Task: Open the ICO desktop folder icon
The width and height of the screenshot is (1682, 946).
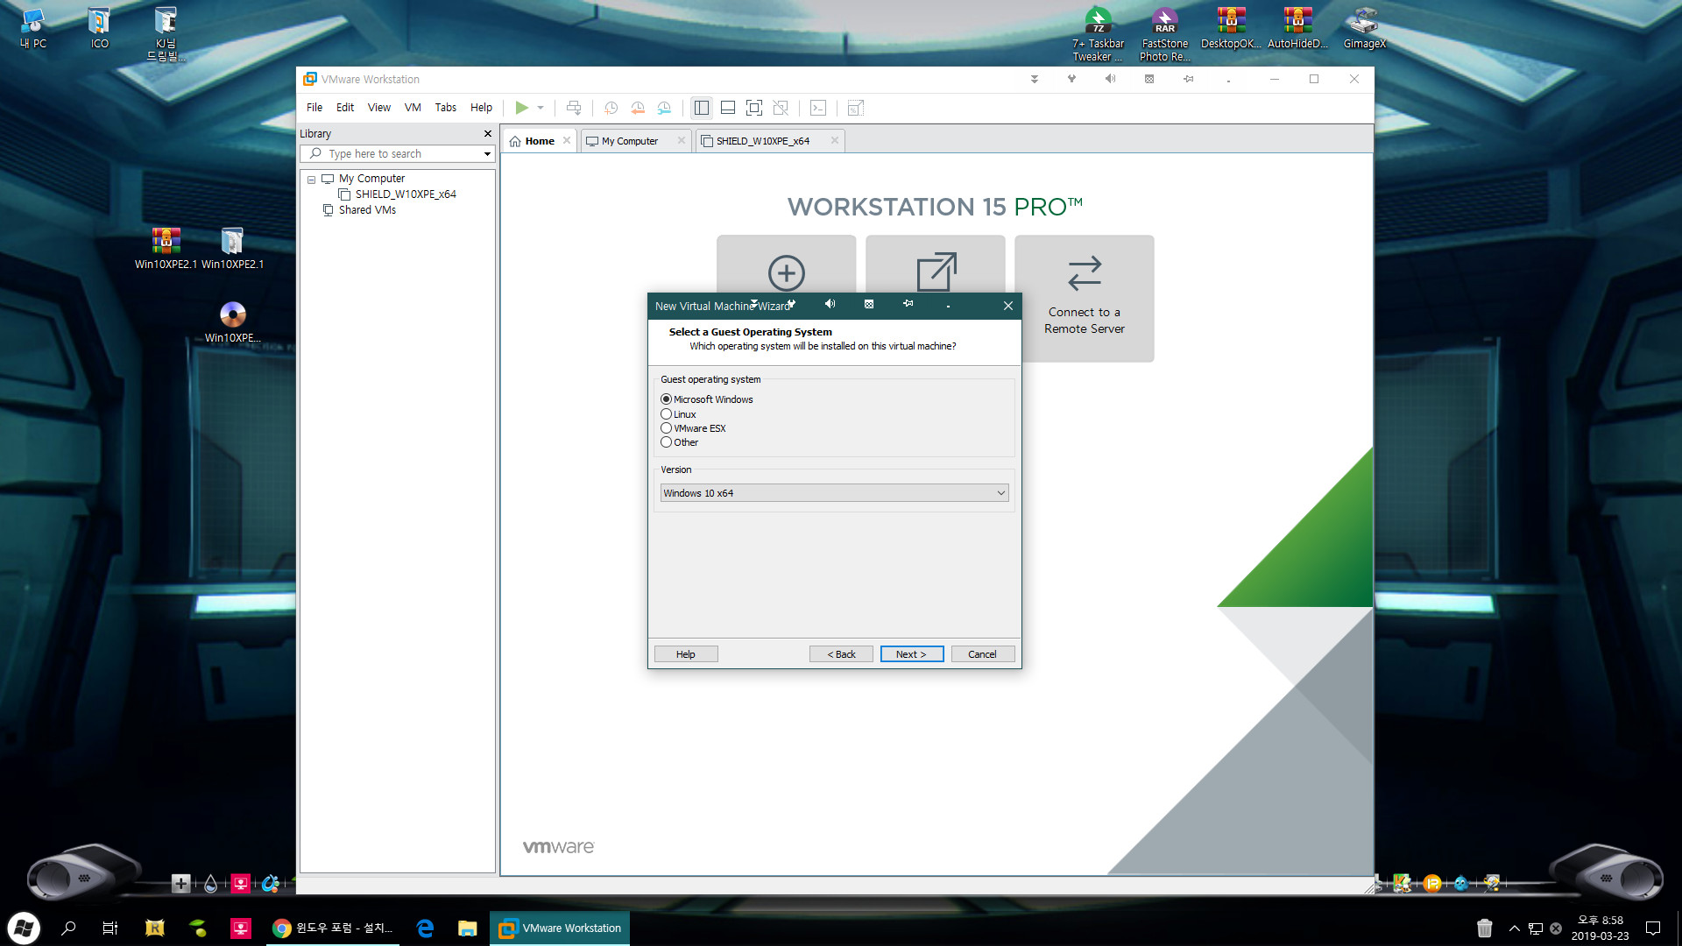Action: point(99,27)
